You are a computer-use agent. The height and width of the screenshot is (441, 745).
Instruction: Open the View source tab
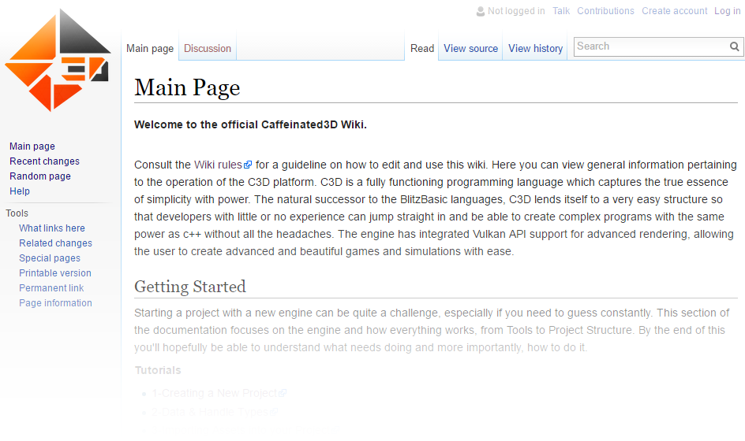pos(470,48)
